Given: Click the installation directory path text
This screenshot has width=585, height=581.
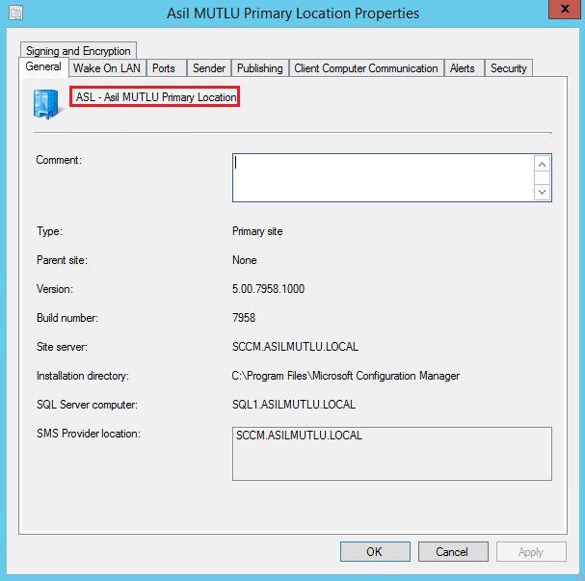Looking at the screenshot, I should coord(345,376).
